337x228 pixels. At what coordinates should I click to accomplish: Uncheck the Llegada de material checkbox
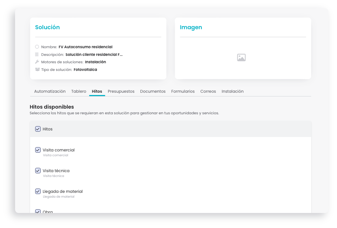(x=38, y=191)
